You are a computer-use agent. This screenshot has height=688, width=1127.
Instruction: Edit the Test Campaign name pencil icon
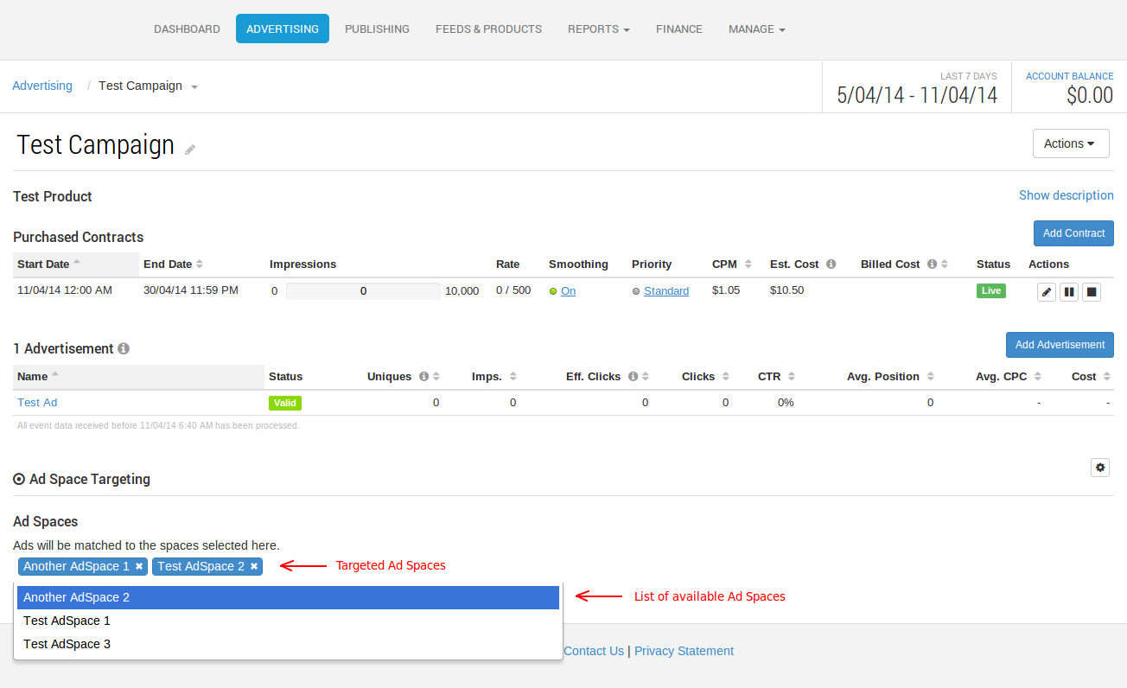click(190, 150)
